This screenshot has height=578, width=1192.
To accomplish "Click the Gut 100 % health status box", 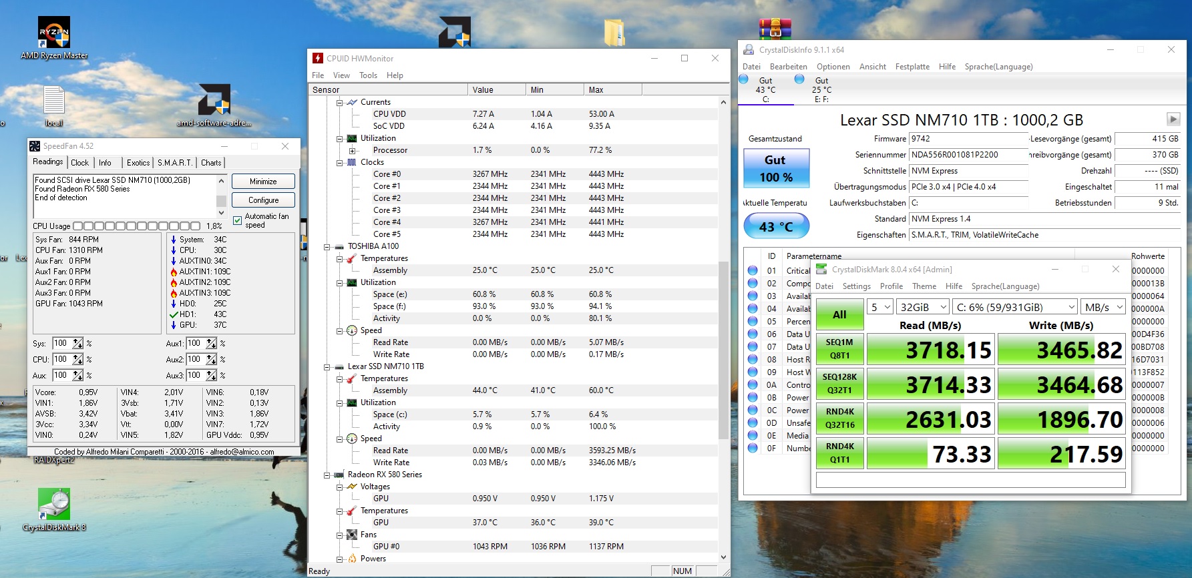I will [x=776, y=168].
